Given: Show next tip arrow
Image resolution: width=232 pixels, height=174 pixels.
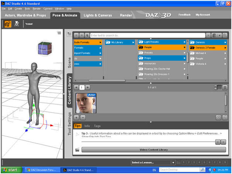Looking at the screenshot, I should [x=223, y=142].
